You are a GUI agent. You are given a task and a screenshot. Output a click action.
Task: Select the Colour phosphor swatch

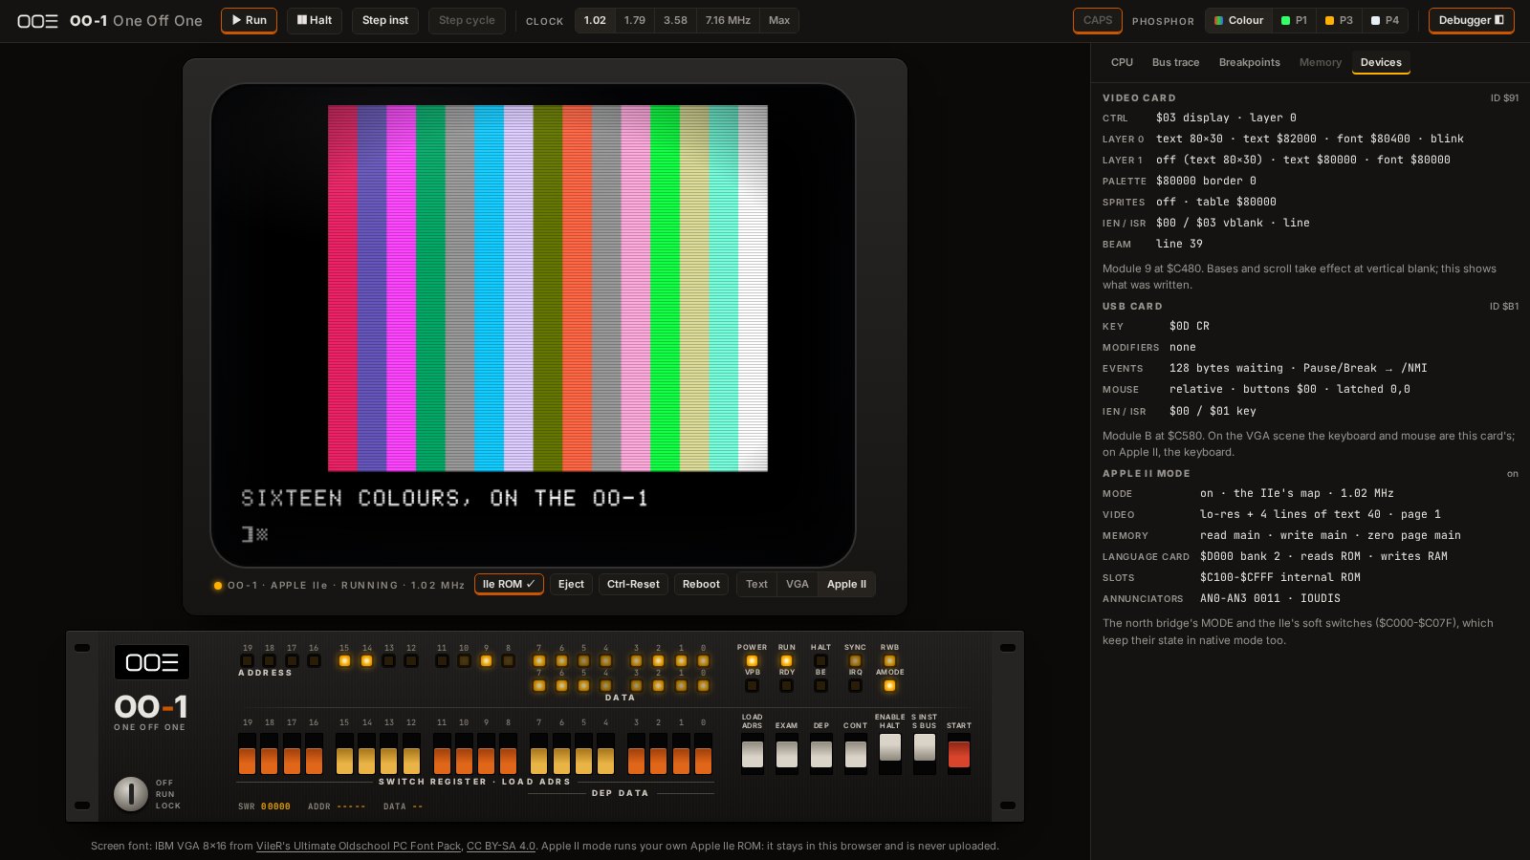pyautogui.click(x=1238, y=20)
